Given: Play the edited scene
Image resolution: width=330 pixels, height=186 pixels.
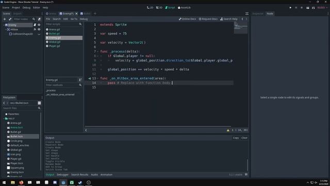Looking at the screenshot, I should [x=308, y=8].
